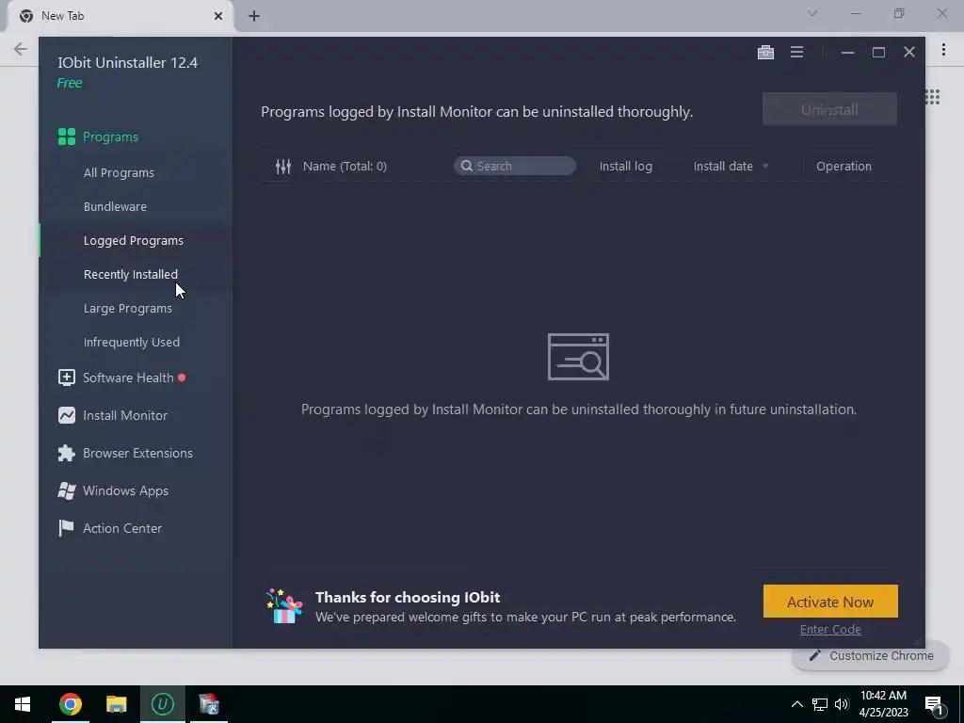Open the Software Health section

point(128,378)
